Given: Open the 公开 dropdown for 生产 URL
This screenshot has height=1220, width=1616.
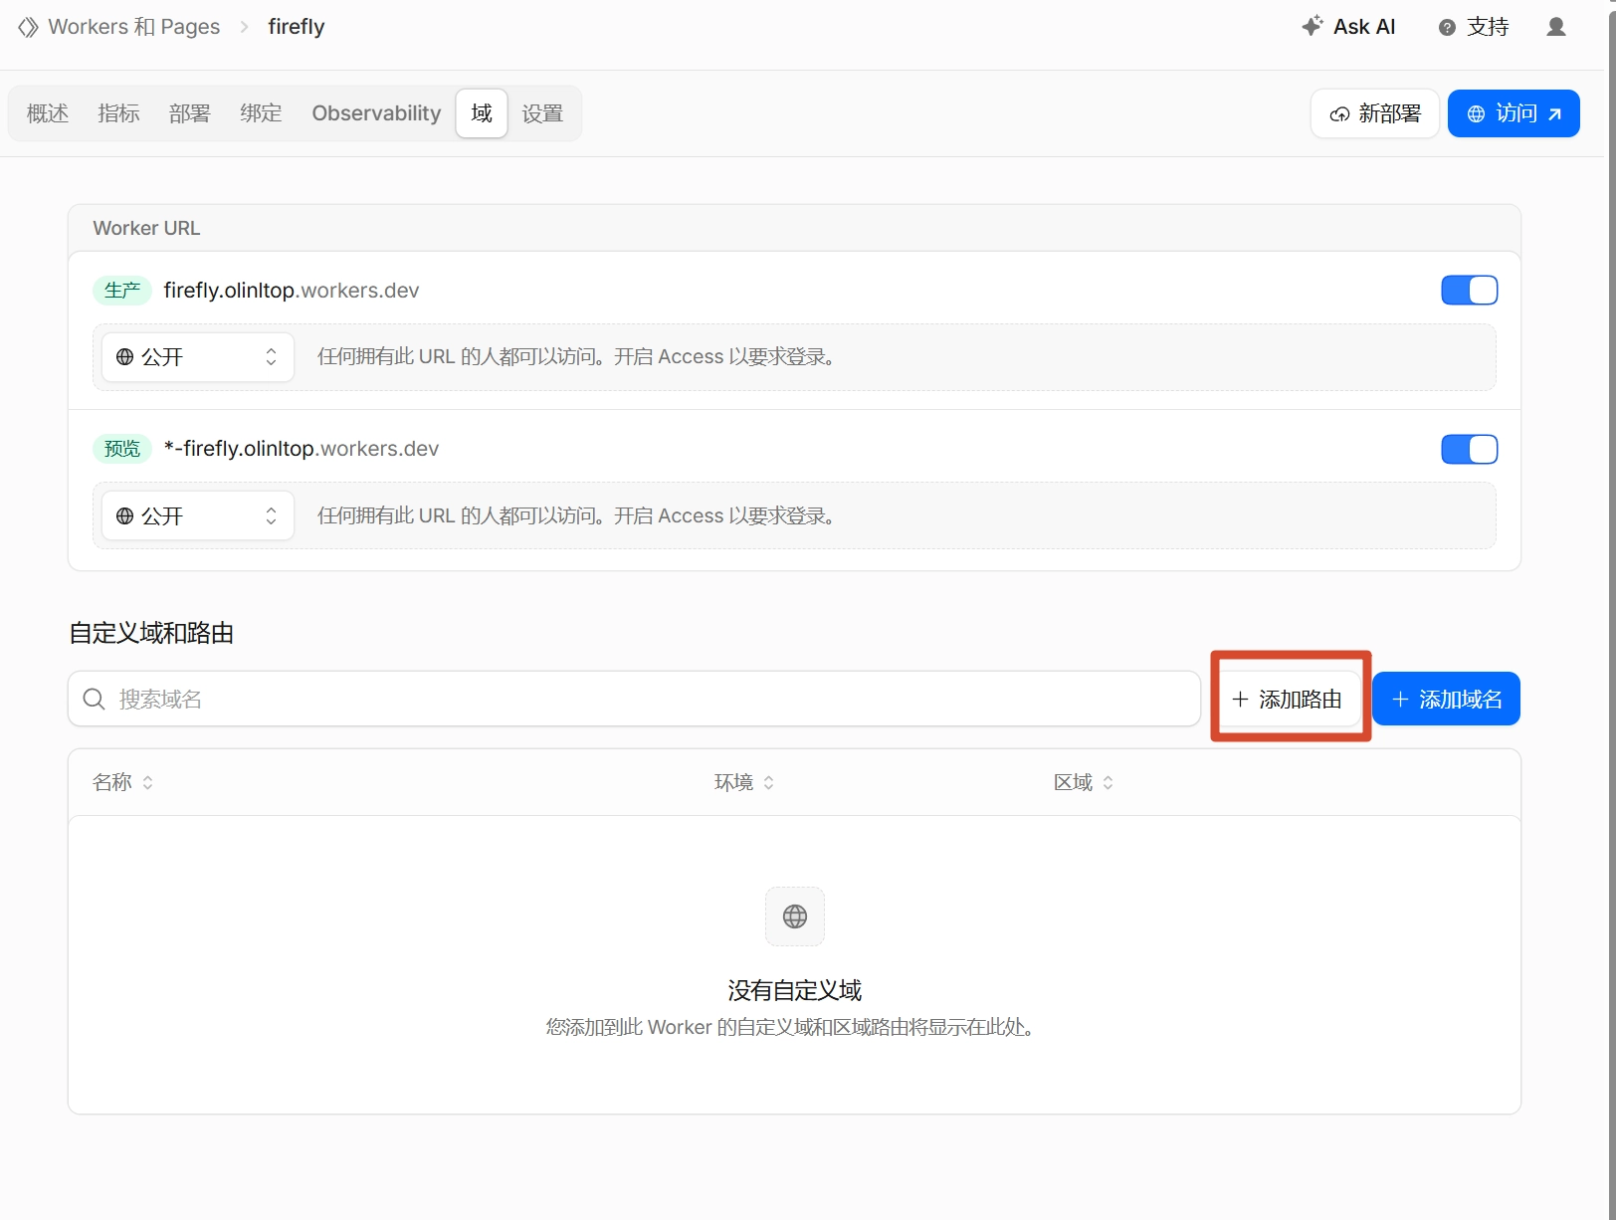Looking at the screenshot, I should point(198,356).
